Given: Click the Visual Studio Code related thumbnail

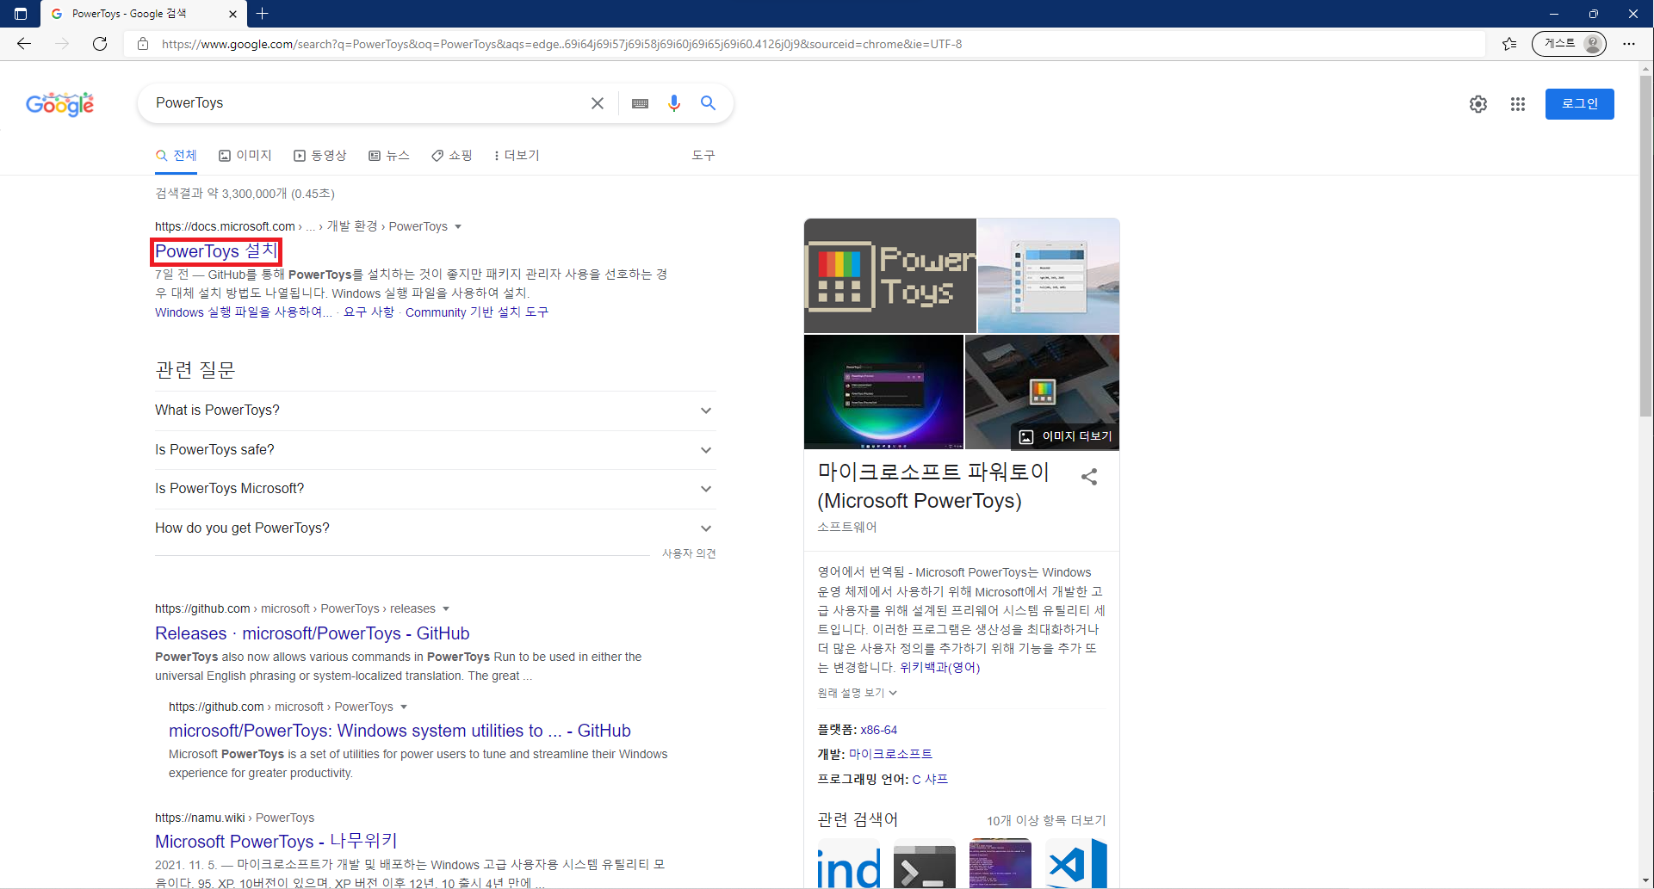Looking at the screenshot, I should point(1076,864).
